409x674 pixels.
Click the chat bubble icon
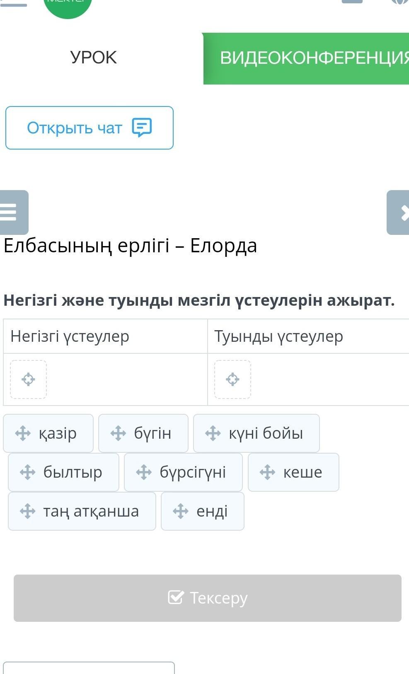coord(142,127)
